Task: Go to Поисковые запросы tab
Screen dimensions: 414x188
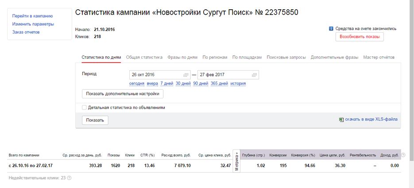Action: coord(286,57)
